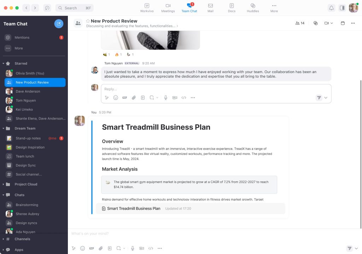Toggle the side panel layout icon
Screen dimensions: 362x254
342,8
